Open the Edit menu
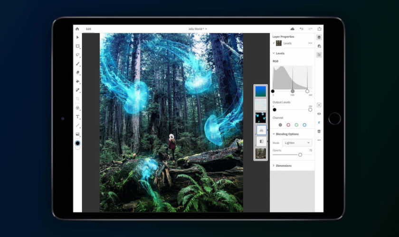399x237 pixels. click(x=88, y=29)
